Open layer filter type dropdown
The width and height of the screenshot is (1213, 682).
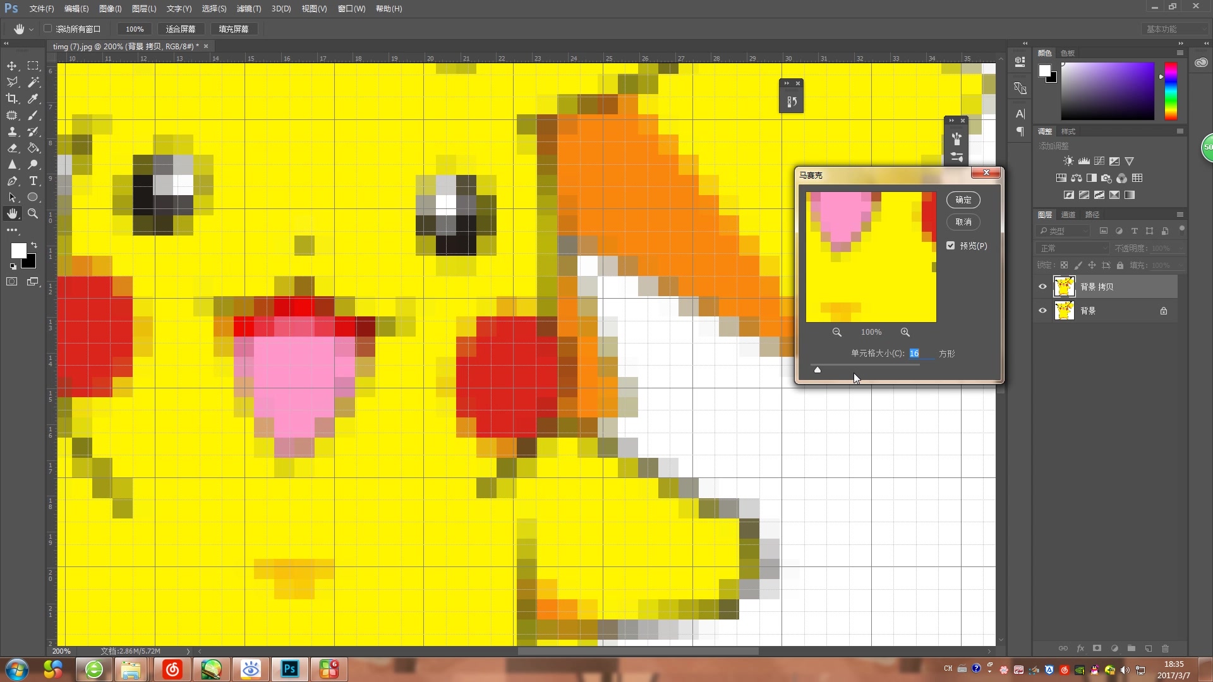click(1063, 231)
